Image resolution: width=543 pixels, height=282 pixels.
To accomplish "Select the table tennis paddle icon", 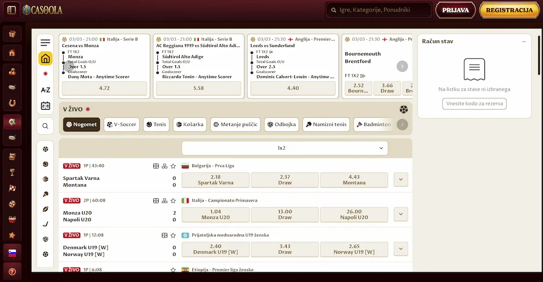I will click(x=46, y=194).
